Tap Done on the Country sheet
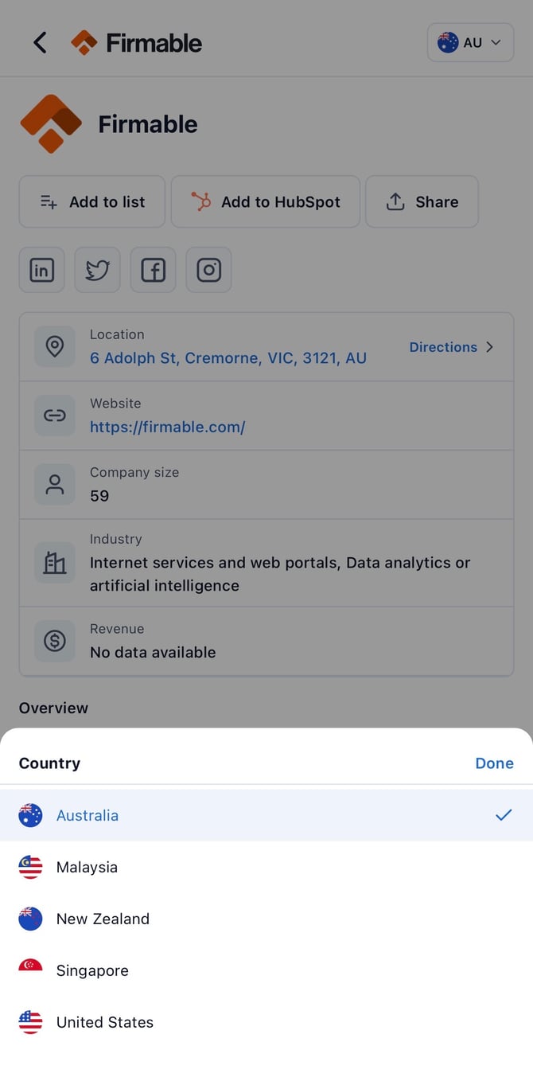This screenshot has width=533, height=1085. [x=494, y=763]
